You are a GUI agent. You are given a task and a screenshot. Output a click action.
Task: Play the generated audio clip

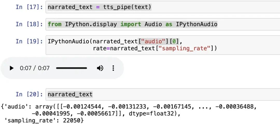[11, 68]
